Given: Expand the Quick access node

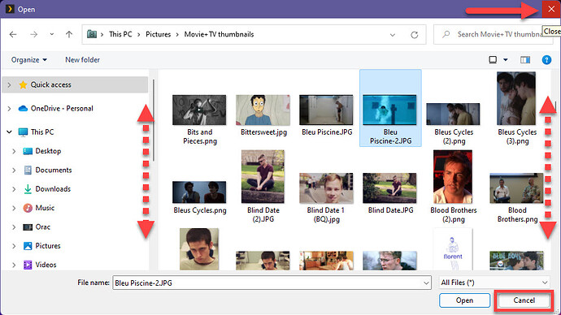Looking at the screenshot, I should (x=9, y=84).
